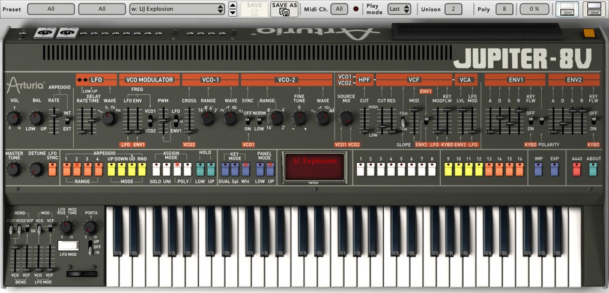Click the VCO-2 WAVE knob

click(323, 118)
